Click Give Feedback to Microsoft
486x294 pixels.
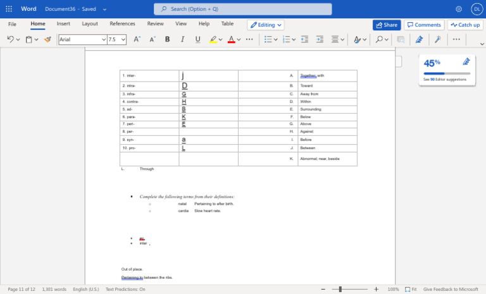[451, 289]
